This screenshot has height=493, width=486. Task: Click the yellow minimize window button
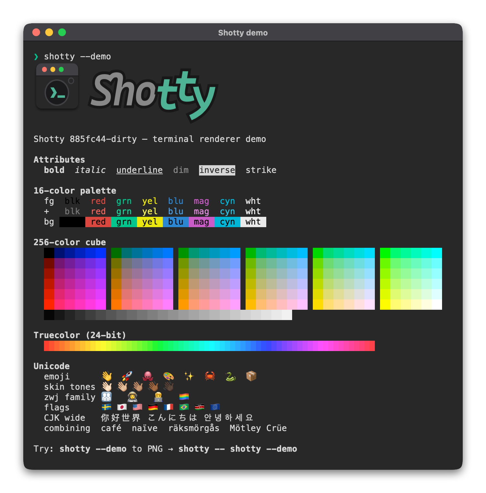(49, 32)
